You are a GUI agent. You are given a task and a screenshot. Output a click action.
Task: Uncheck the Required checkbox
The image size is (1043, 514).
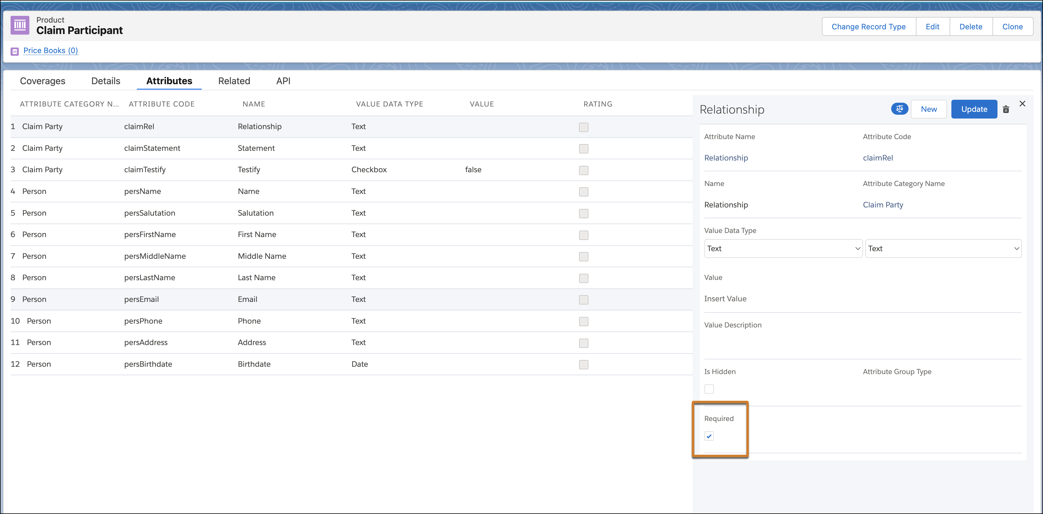709,436
